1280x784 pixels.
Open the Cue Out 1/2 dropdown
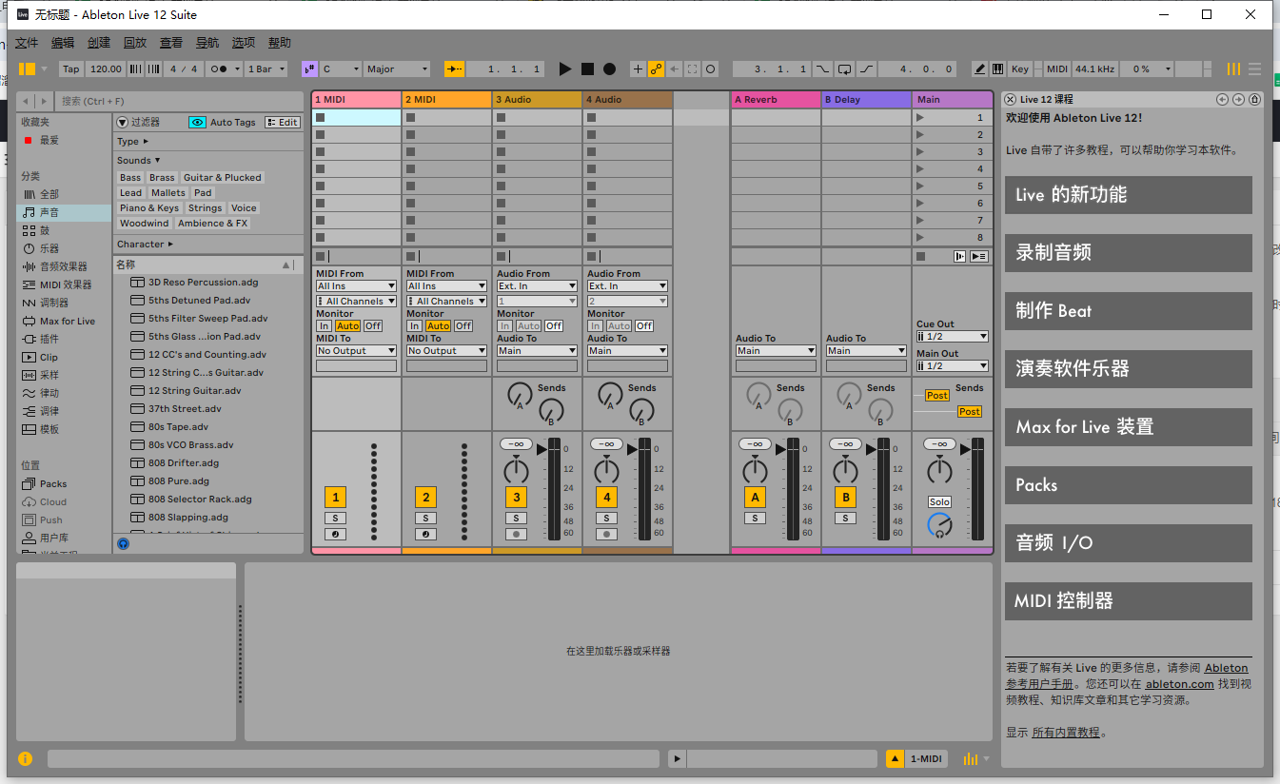pos(953,336)
